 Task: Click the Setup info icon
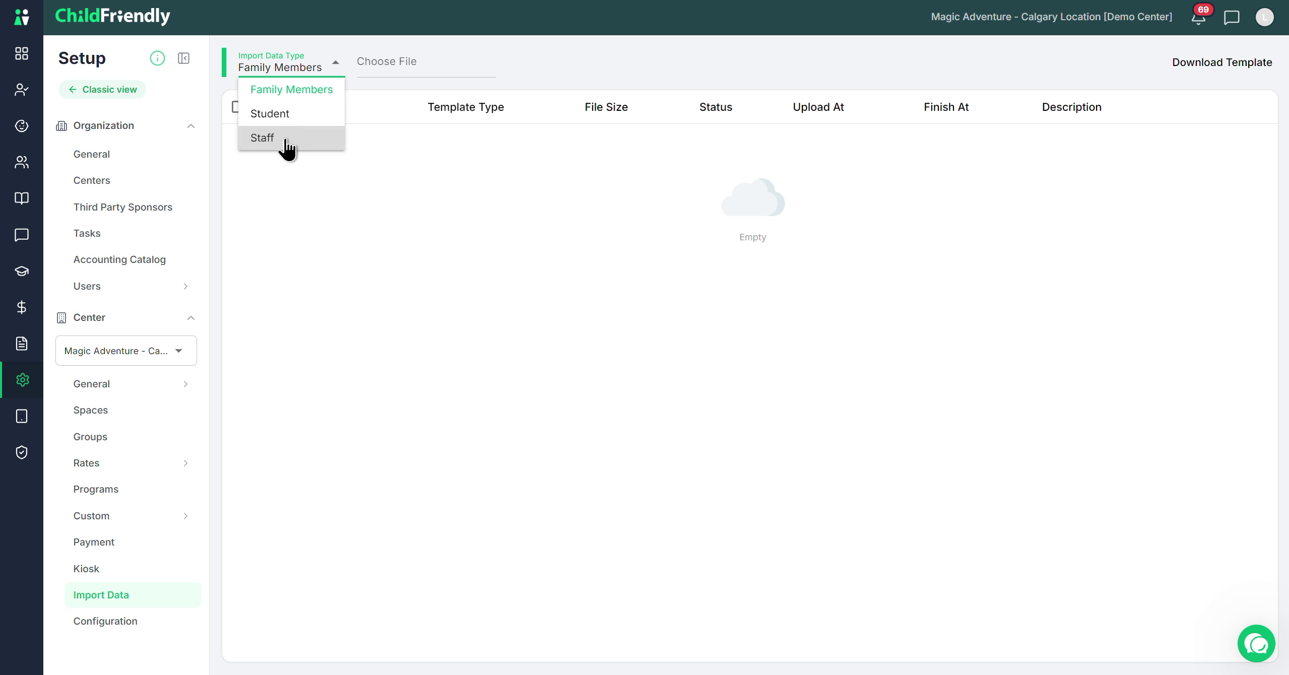[157, 58]
